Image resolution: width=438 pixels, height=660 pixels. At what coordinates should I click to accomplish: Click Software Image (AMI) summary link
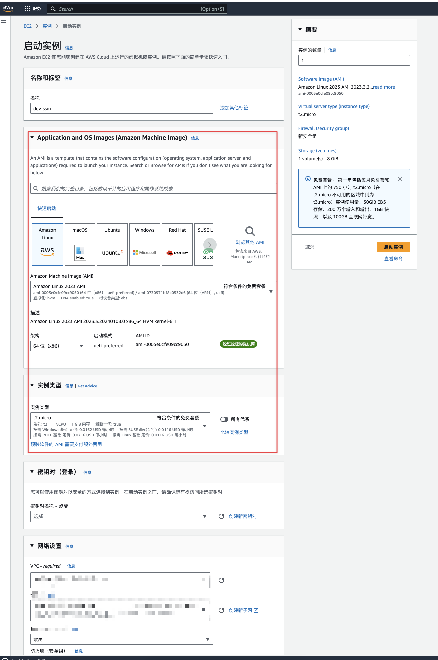coord(321,79)
